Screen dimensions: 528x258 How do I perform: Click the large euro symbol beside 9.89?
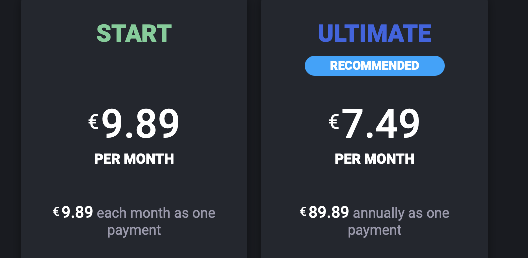(x=93, y=122)
